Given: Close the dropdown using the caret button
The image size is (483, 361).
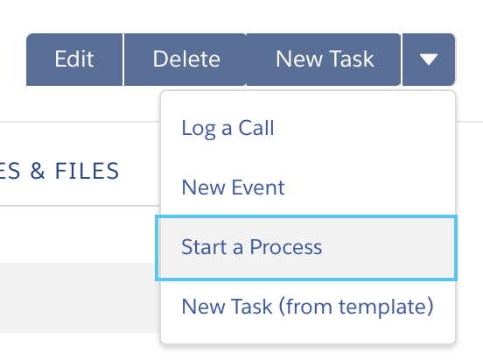Looking at the screenshot, I should click(x=429, y=60).
